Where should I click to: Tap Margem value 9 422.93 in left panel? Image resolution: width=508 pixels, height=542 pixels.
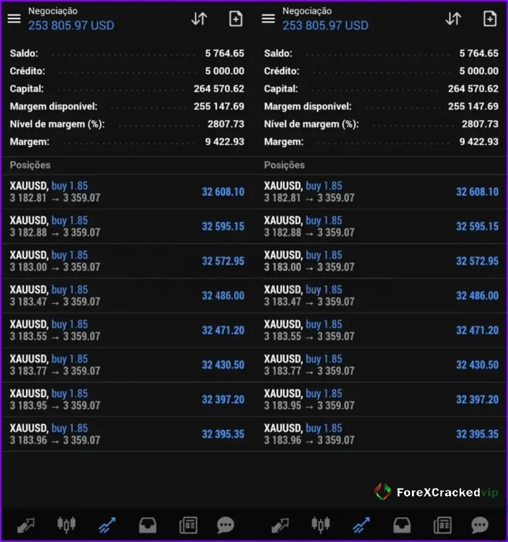pos(225,142)
